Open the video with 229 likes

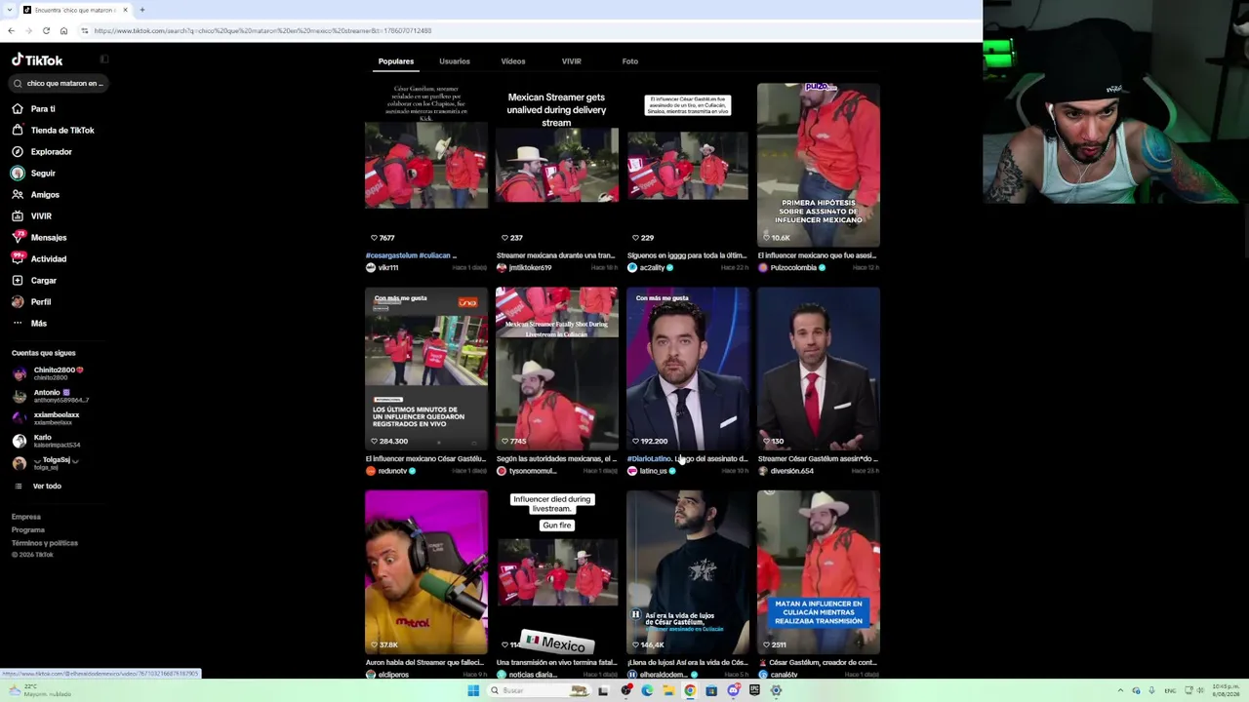pyautogui.click(x=688, y=165)
